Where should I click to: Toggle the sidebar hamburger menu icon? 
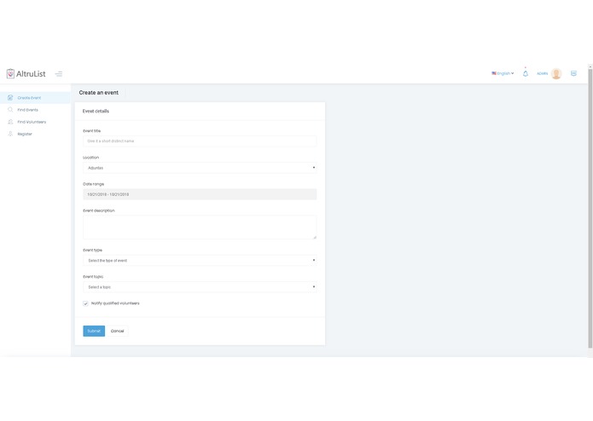click(x=59, y=74)
